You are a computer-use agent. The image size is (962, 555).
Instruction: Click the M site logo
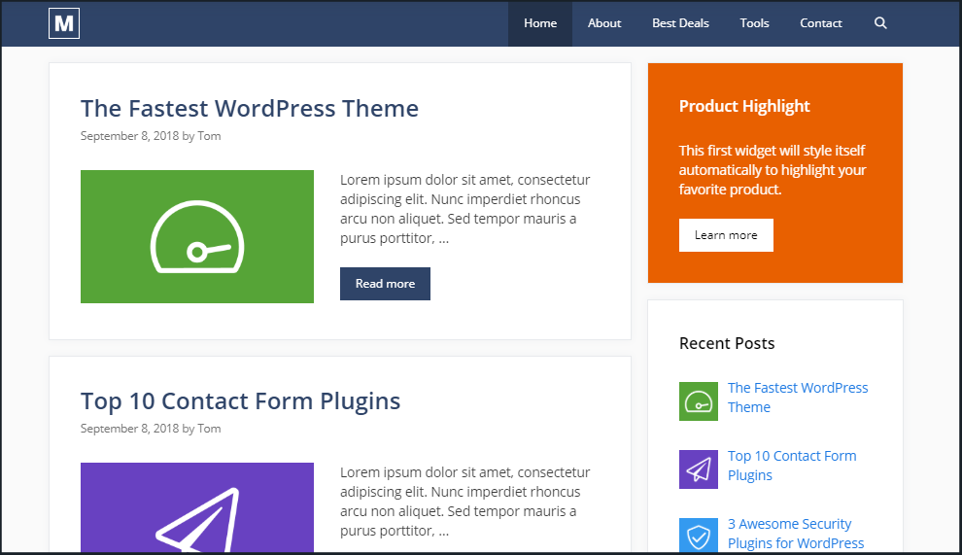(64, 23)
